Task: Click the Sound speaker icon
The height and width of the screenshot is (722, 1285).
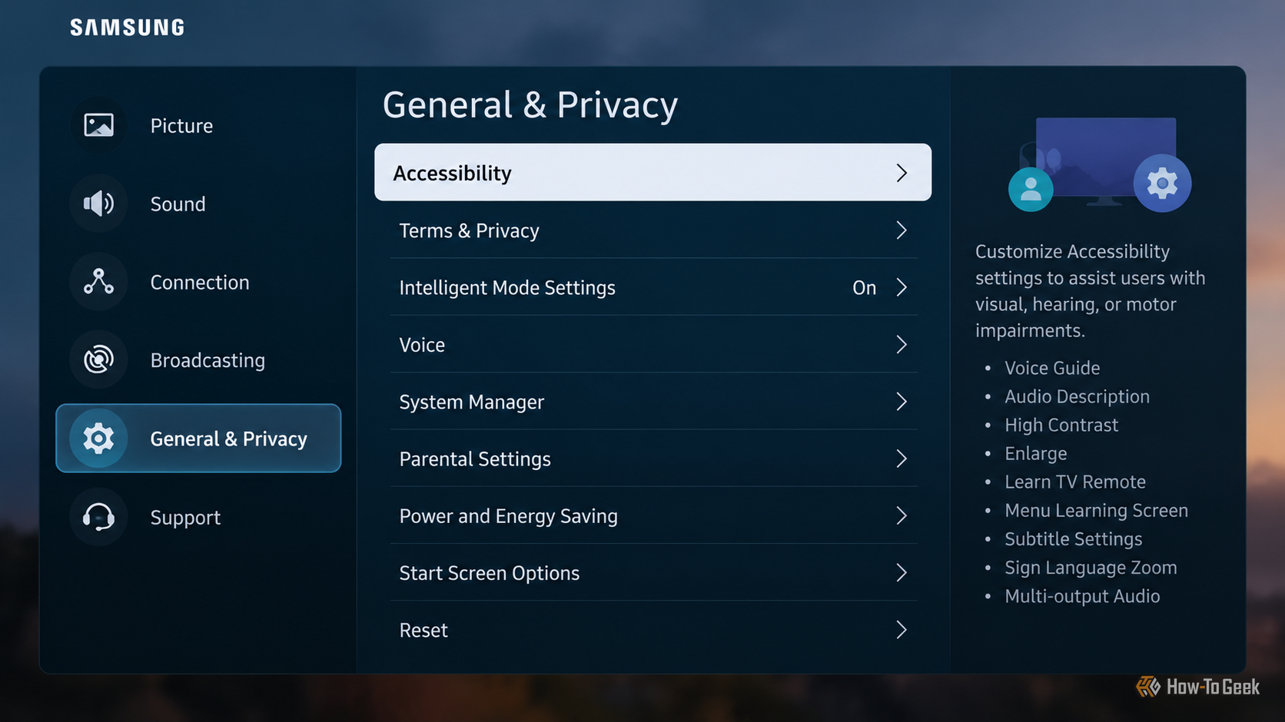Action: tap(98, 204)
